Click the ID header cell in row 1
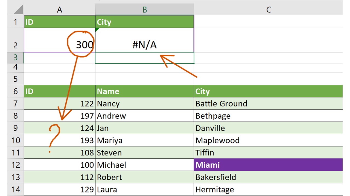This screenshot has height=196, width=350. (60, 22)
